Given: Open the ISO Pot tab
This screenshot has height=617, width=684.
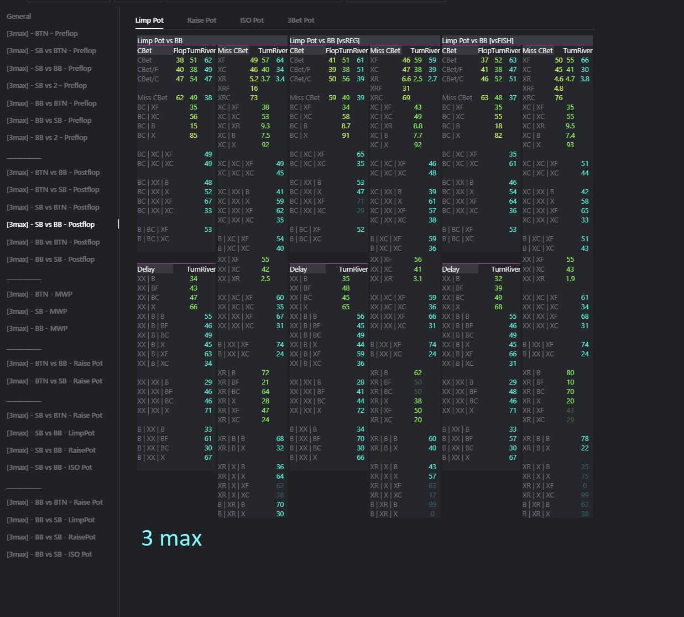Looking at the screenshot, I should pos(252,20).
